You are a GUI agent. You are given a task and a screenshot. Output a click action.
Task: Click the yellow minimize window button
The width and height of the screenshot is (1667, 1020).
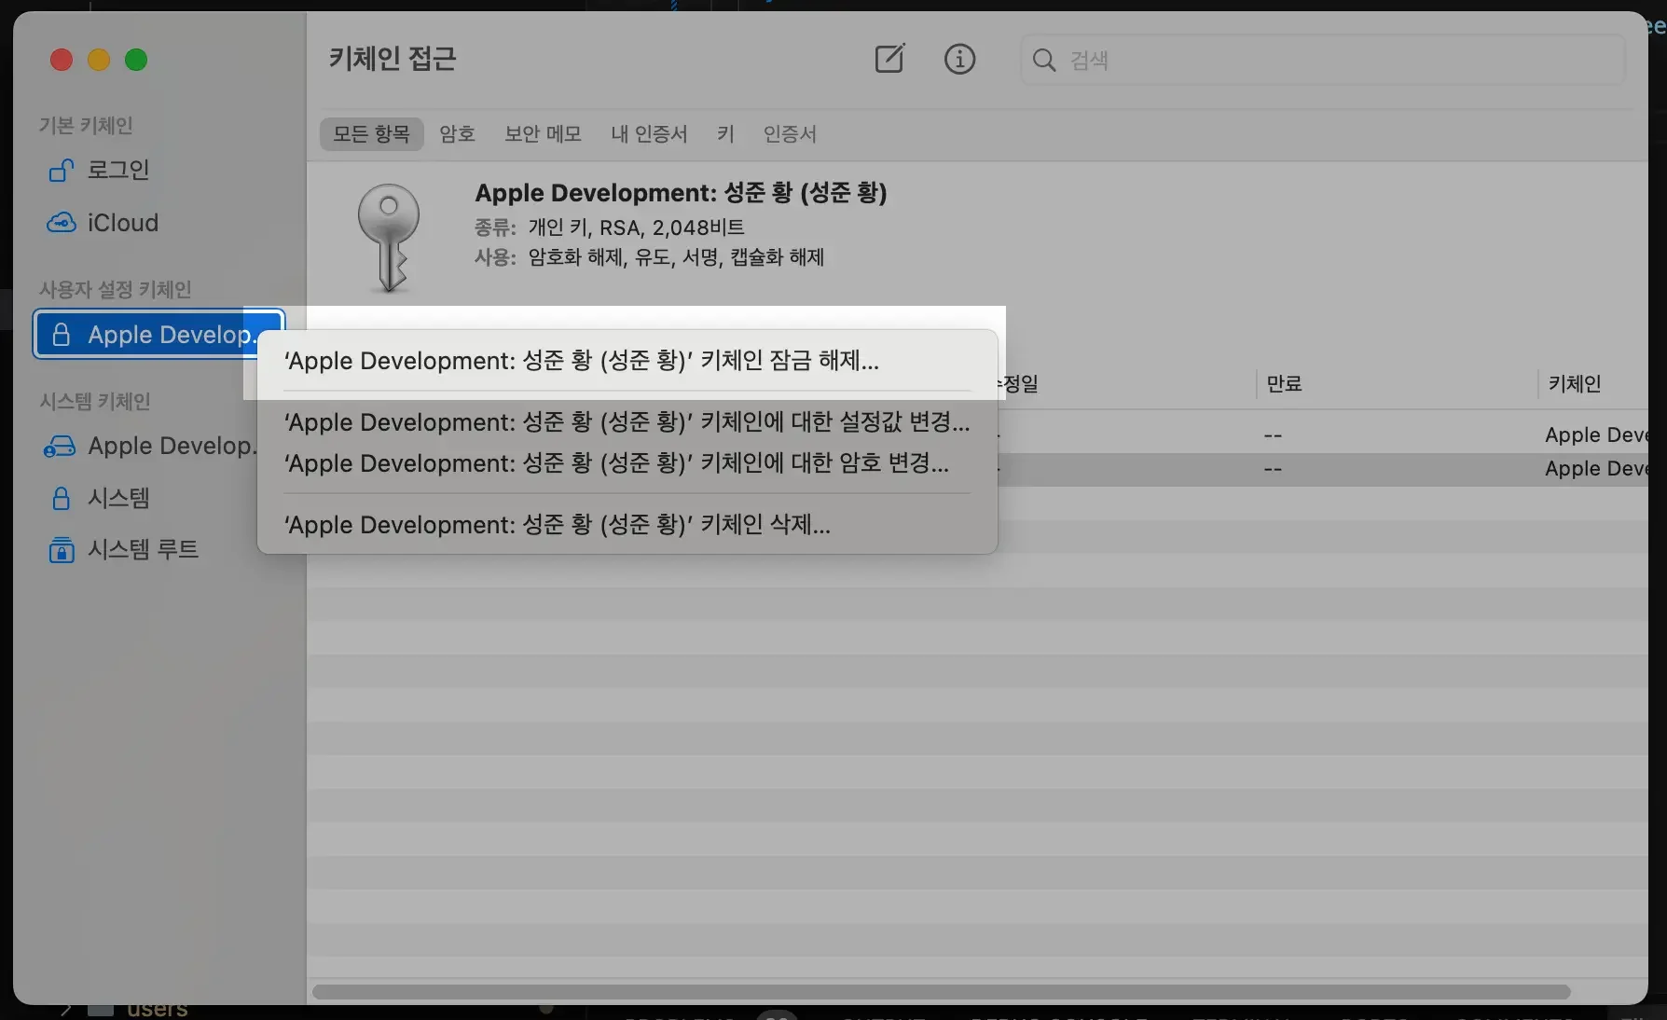pyautogui.click(x=99, y=60)
